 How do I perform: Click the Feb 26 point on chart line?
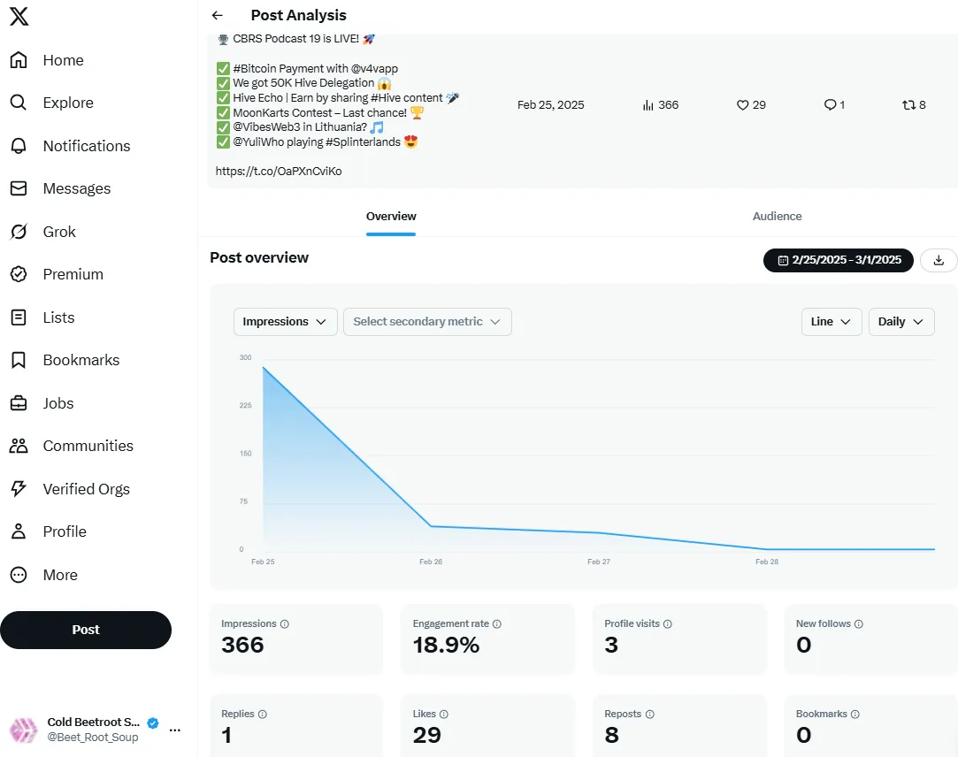pyautogui.click(x=431, y=526)
